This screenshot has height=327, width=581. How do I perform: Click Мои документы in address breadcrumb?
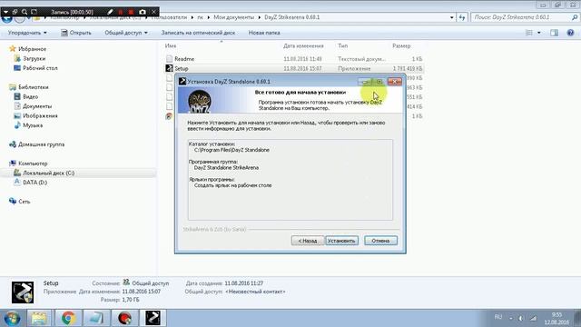234,17
